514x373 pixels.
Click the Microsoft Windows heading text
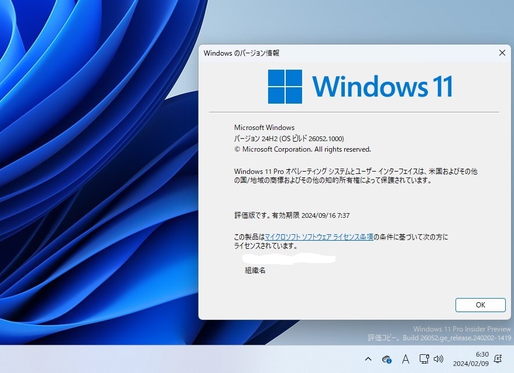click(264, 128)
